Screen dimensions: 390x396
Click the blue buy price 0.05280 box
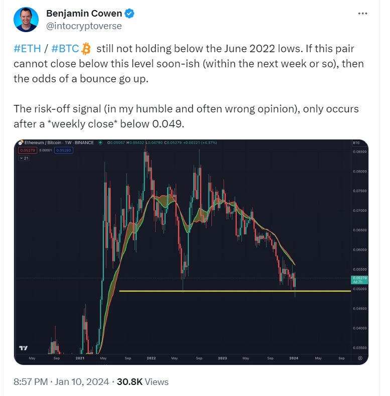pos(64,150)
